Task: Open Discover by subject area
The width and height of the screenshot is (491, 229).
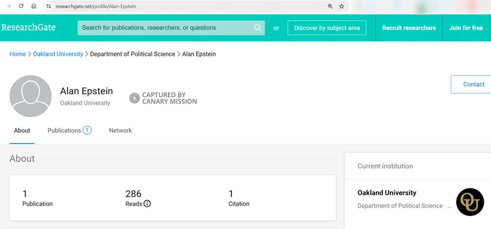Action: [327, 28]
